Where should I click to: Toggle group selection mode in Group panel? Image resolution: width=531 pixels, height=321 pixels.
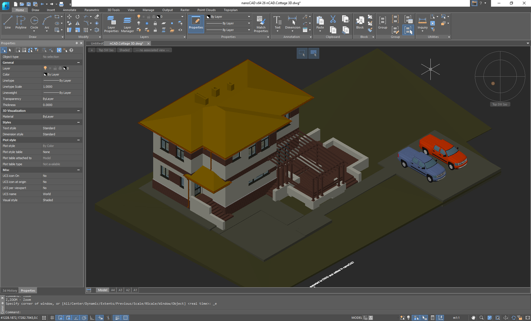[408, 29]
